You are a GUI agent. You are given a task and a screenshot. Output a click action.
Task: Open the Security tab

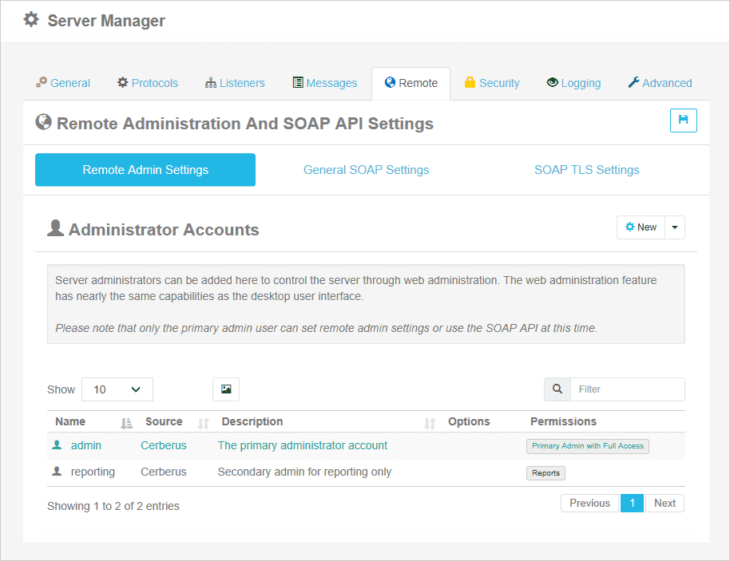click(491, 83)
